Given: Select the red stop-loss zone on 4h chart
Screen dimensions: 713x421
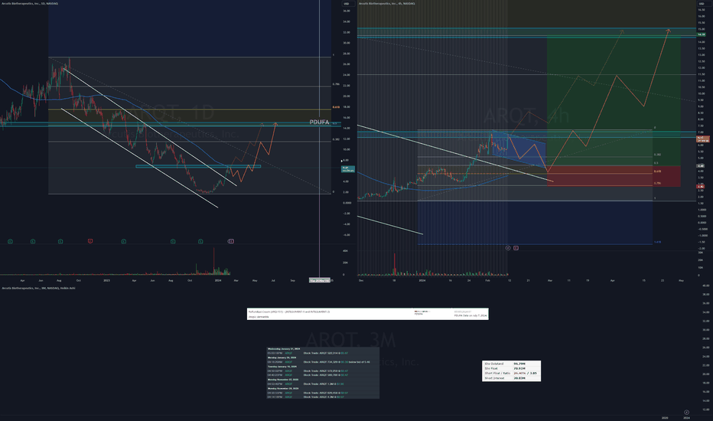Looking at the screenshot, I should [614, 176].
